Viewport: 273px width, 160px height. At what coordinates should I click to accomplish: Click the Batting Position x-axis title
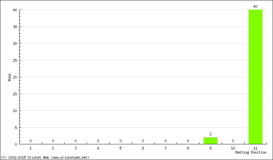coord(251,152)
